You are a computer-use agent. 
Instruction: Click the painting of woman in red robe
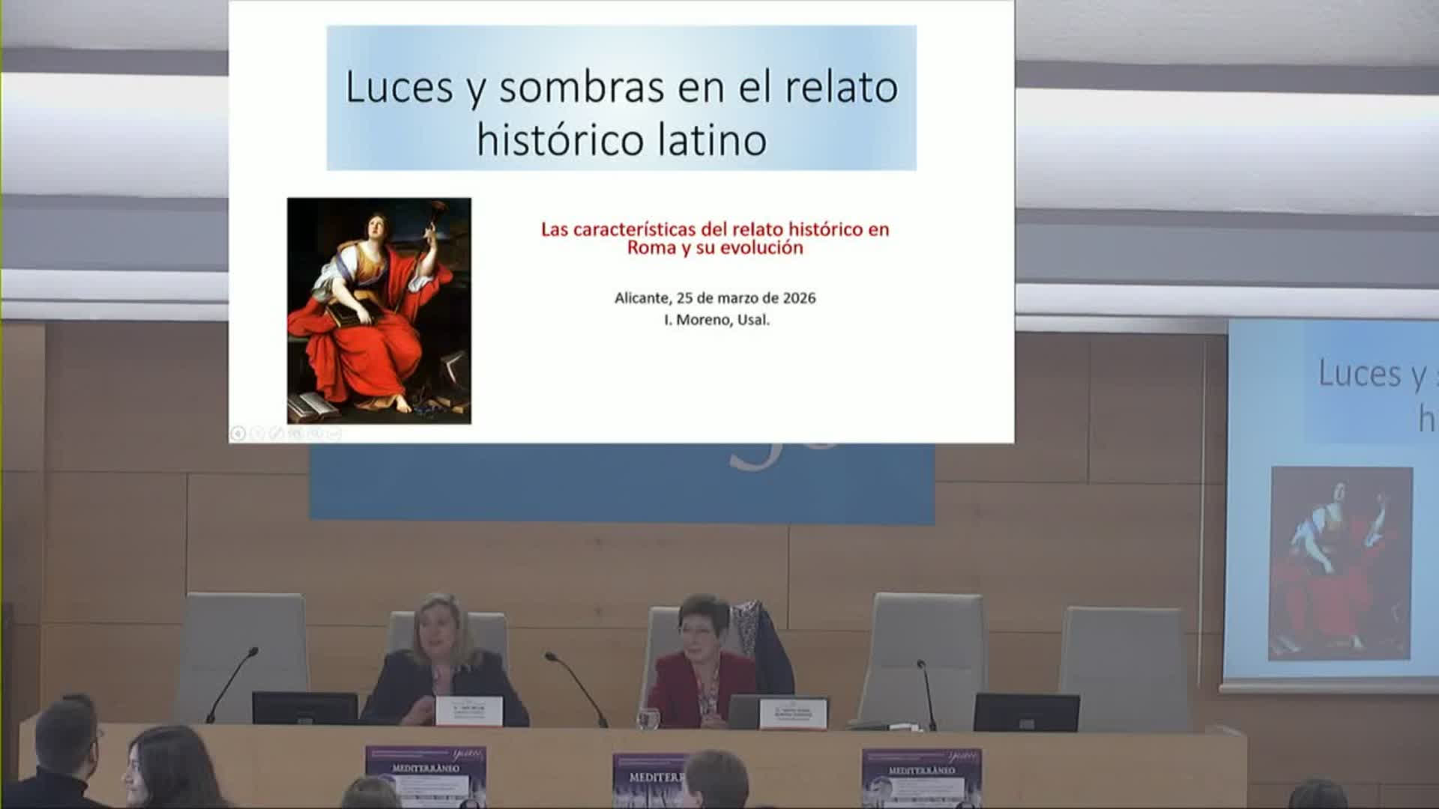click(379, 311)
